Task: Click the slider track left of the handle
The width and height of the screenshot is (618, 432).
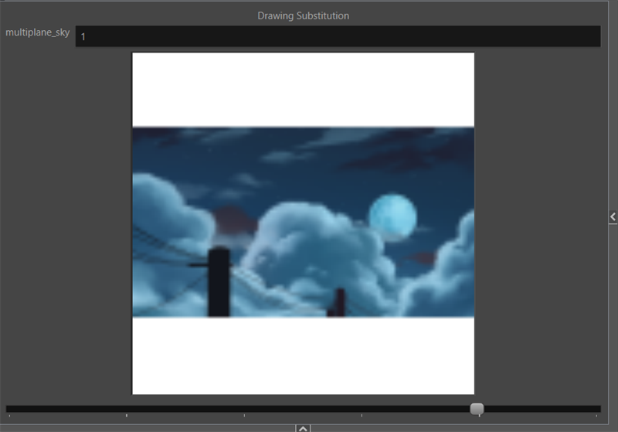Action: tap(232, 408)
